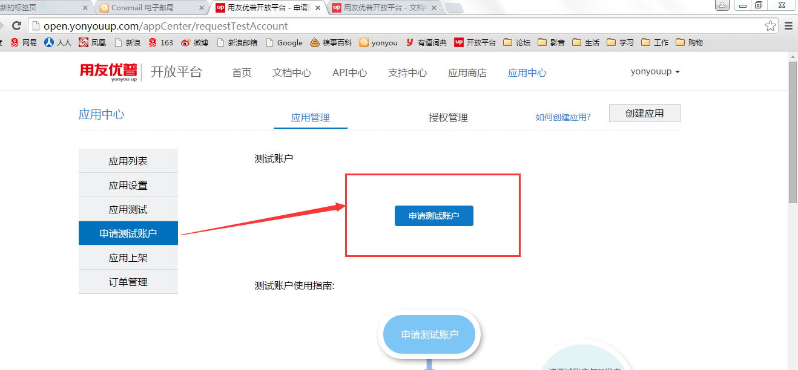This screenshot has width=798, height=370.
Task: Open the 网易 bookmark
Action: tap(24, 42)
